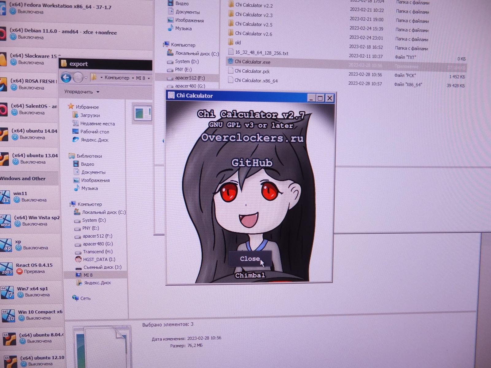Select the SalentOS virtual machine
The width and height of the screenshot is (491, 368).
pyautogui.click(x=29, y=109)
